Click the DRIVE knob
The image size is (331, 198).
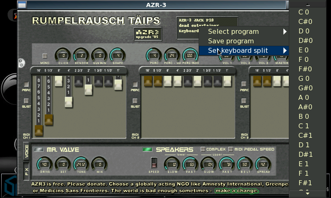pyautogui.click(x=45, y=164)
